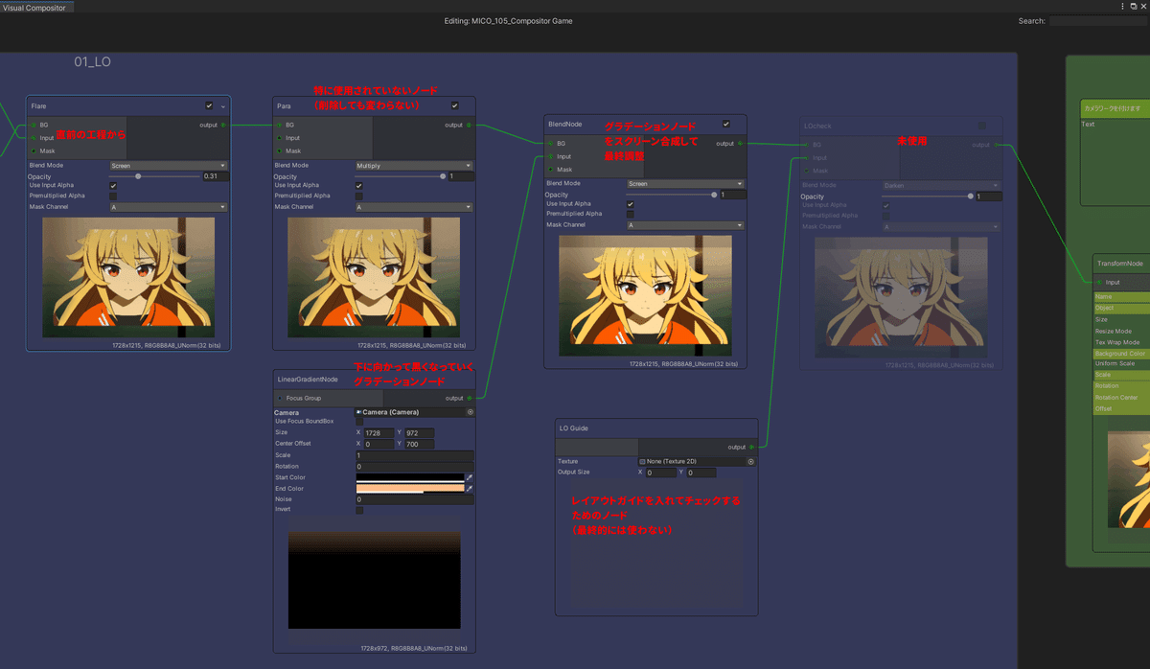This screenshot has width=1150, height=669.
Task: Adjust the Para Opacity slider
Action: click(x=400, y=176)
